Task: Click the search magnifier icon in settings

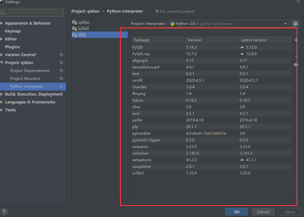Action: (x=3, y=13)
